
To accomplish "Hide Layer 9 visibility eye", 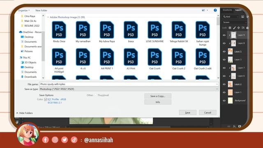I will tap(224, 35).
